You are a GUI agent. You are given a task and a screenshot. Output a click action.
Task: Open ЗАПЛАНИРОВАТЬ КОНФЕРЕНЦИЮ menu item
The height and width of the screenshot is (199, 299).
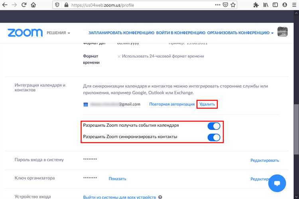pyautogui.click(x=121, y=33)
